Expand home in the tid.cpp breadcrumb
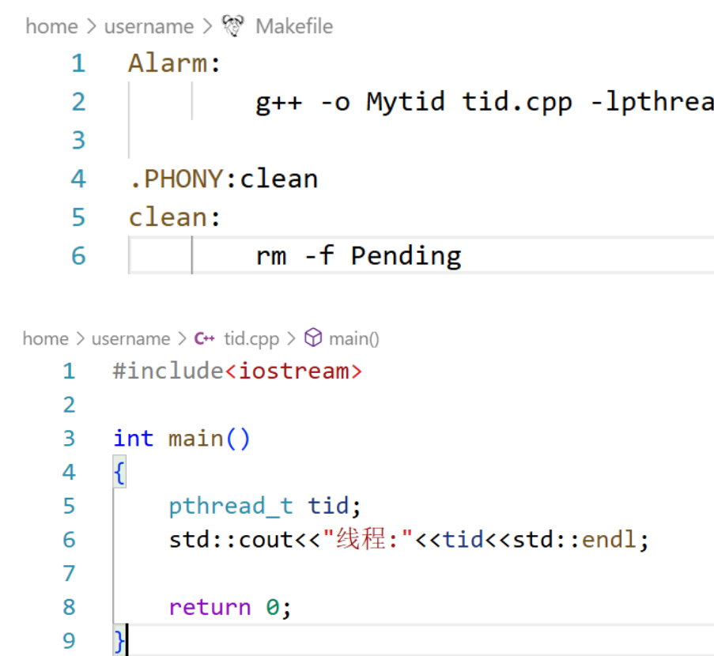This screenshot has height=656, width=714. [x=45, y=339]
